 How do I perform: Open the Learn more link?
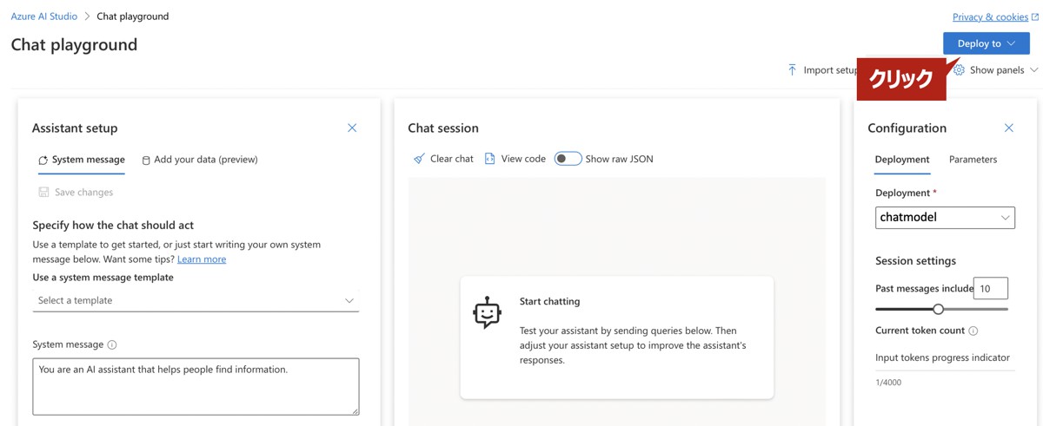(202, 259)
